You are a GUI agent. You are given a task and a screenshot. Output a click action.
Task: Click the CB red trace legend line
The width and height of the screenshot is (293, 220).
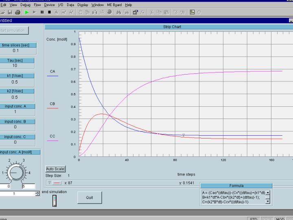click(x=53, y=108)
